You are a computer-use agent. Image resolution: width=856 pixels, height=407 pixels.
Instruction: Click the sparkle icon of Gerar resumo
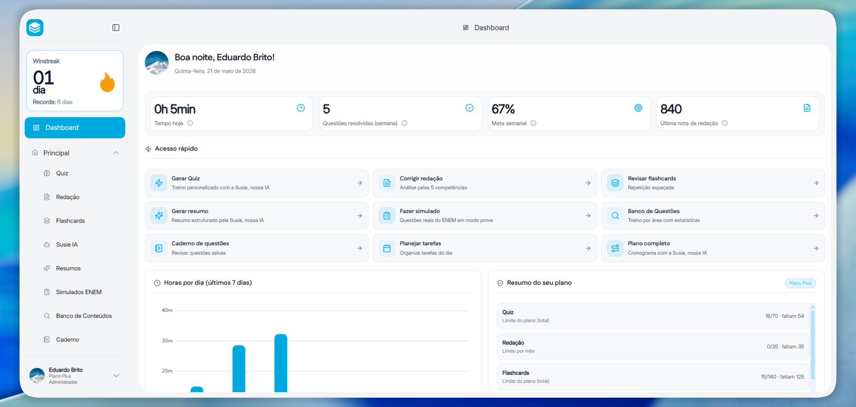159,216
